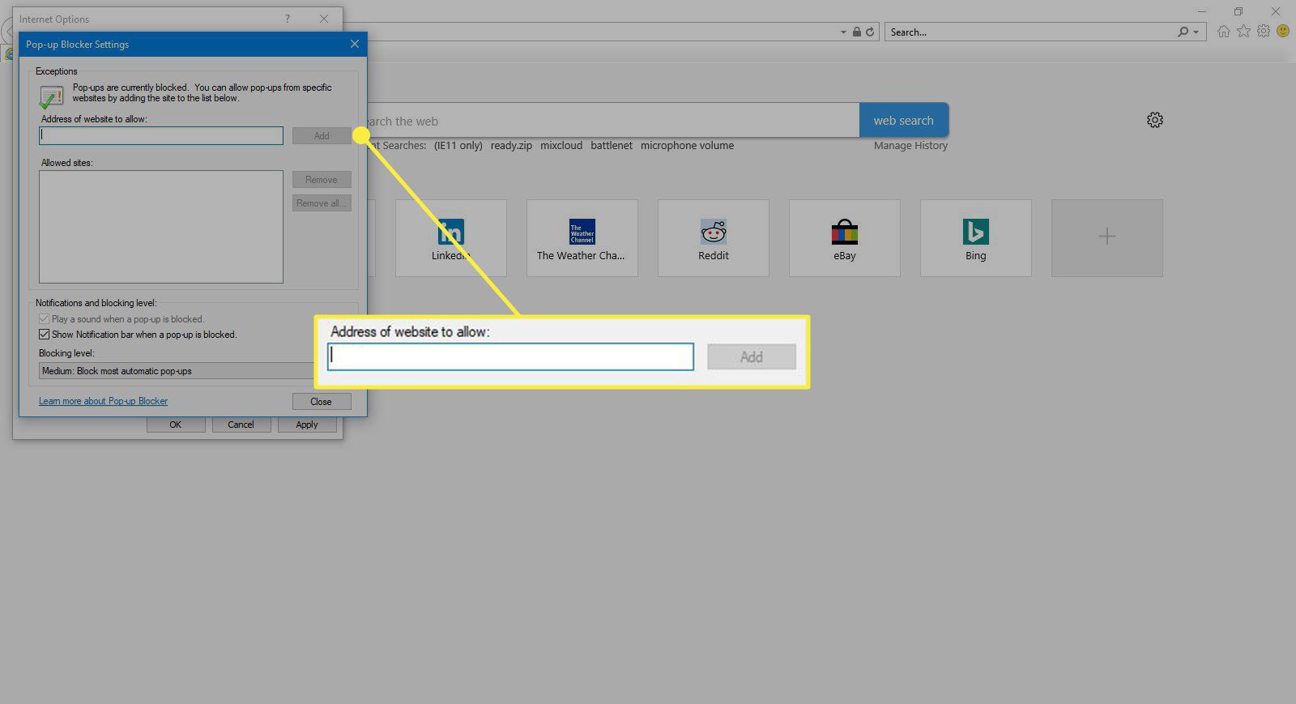Open the Reddit tile
This screenshot has height=704, width=1296.
point(713,238)
